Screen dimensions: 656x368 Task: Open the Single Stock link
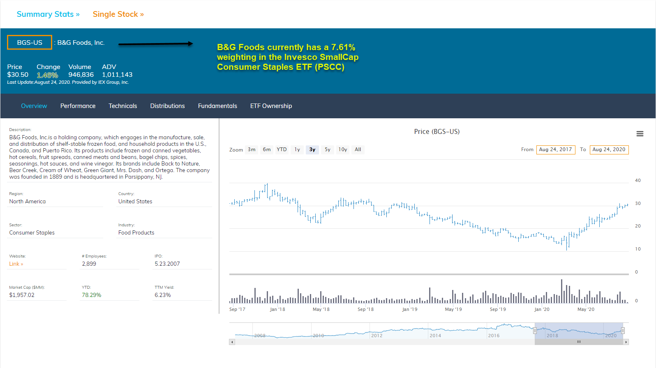click(118, 14)
